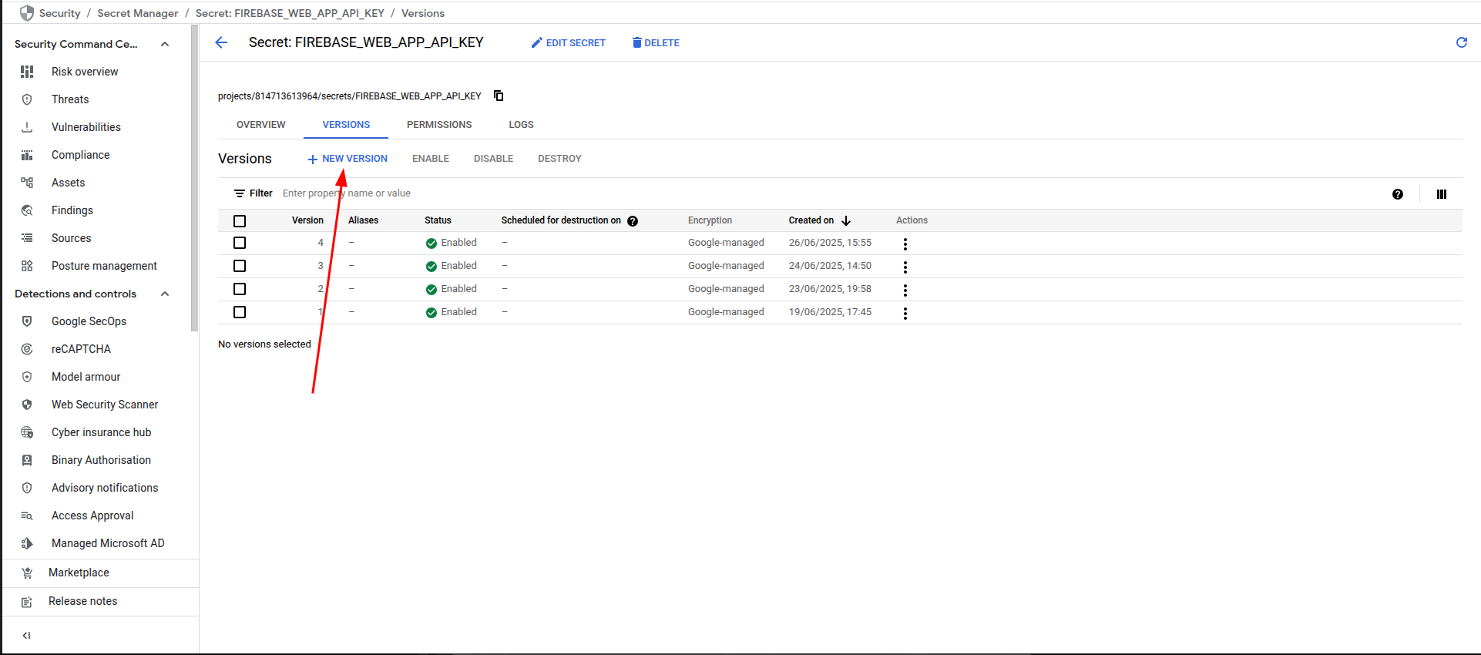Open actions menu for version 2

tap(905, 290)
